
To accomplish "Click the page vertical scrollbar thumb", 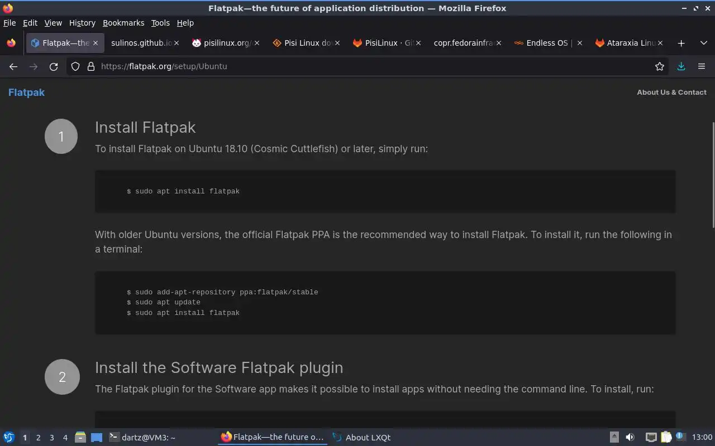I will click(x=713, y=174).
